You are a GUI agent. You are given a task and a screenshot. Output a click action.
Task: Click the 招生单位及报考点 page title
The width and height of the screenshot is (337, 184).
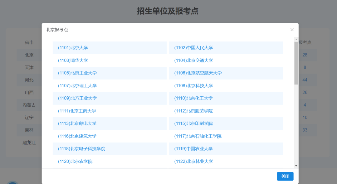tap(168, 11)
